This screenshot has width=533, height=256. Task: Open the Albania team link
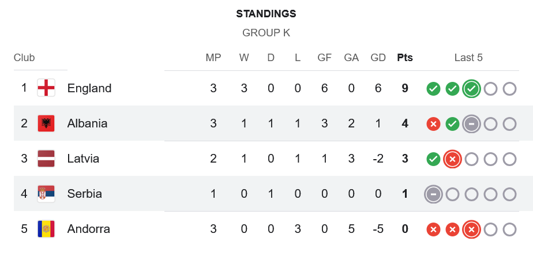(87, 123)
